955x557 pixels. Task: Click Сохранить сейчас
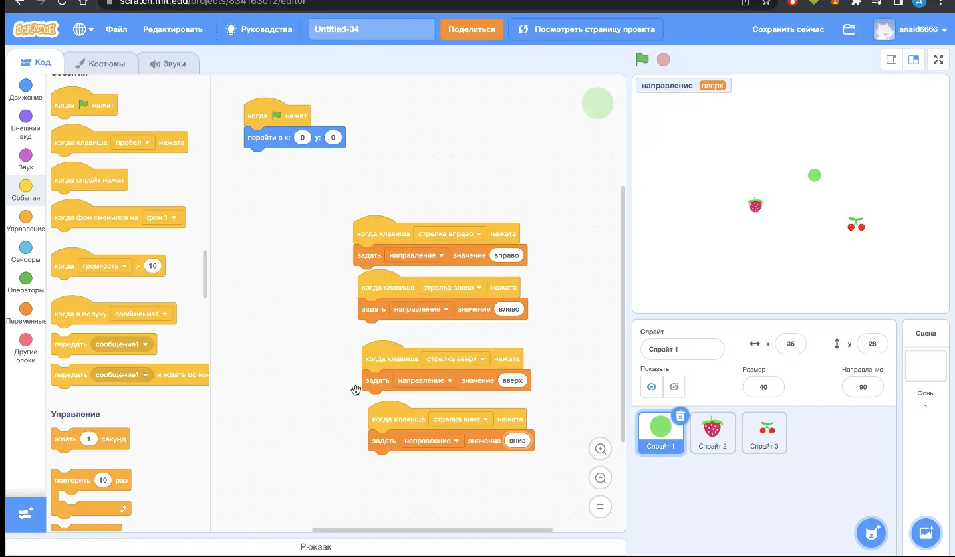(788, 29)
